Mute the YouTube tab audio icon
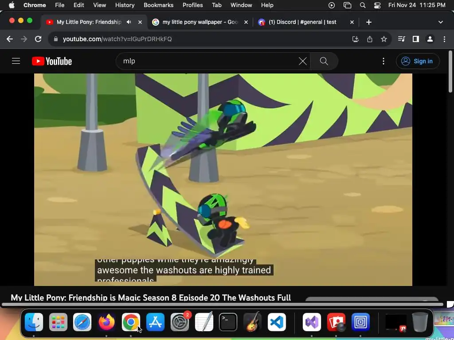The width and height of the screenshot is (454, 340). click(x=129, y=22)
